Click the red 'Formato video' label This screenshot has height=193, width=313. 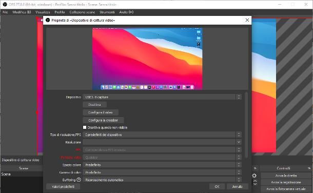point(71,157)
